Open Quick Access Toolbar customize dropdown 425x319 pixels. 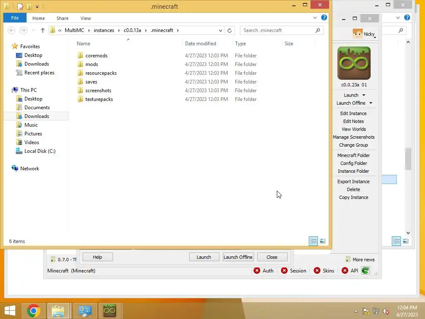click(37, 6)
